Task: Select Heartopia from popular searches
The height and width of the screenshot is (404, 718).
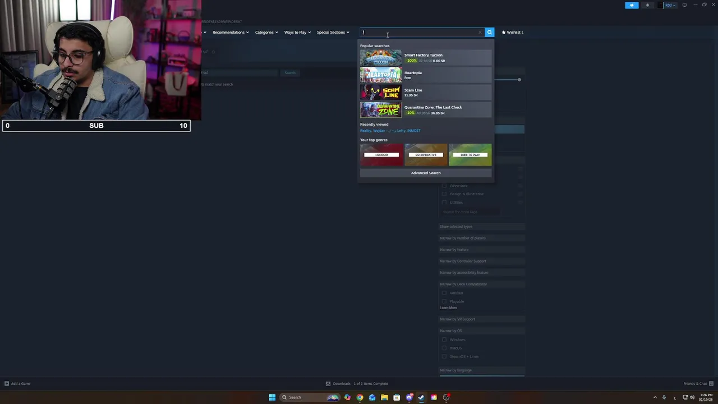Action: click(x=426, y=75)
